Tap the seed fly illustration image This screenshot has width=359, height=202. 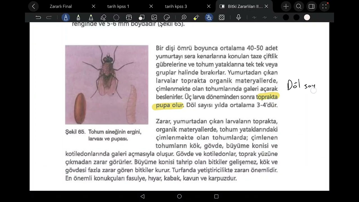click(107, 85)
